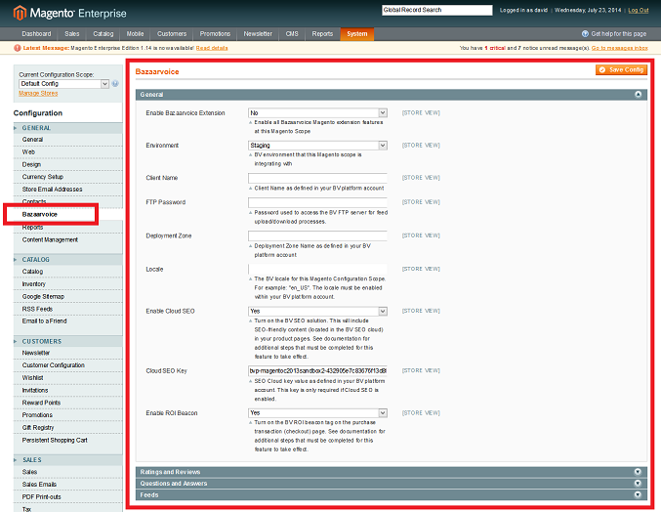Image resolution: width=661 pixels, height=512 pixels.
Task: Click the Global Record Search field
Action: coord(437,10)
